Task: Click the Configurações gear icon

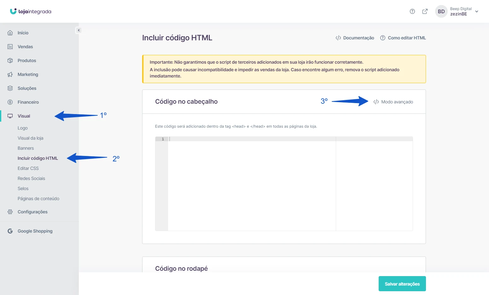Action: click(10, 212)
